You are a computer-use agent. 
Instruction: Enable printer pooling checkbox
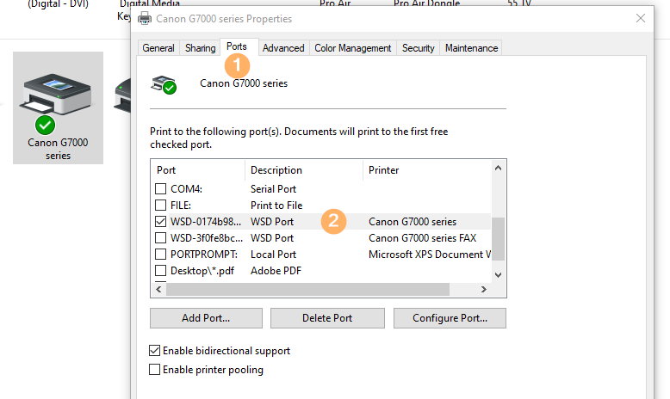pyautogui.click(x=155, y=370)
